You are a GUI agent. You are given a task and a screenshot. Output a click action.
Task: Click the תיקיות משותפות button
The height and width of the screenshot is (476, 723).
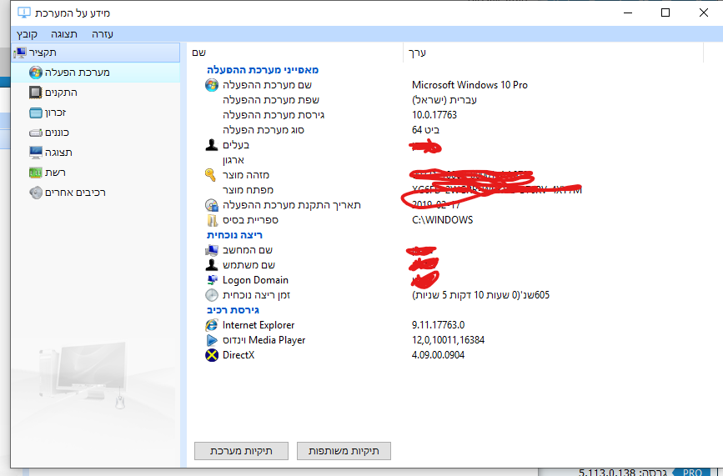[x=344, y=451]
